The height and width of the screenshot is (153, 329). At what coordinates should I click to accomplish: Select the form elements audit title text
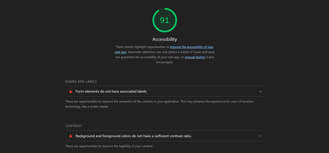[111, 91]
